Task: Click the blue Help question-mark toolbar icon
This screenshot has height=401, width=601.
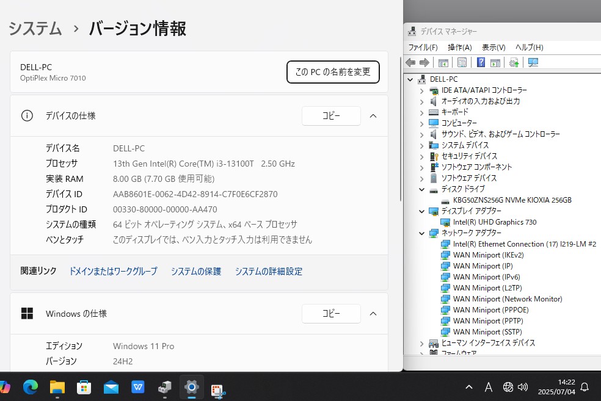Action: [x=481, y=62]
